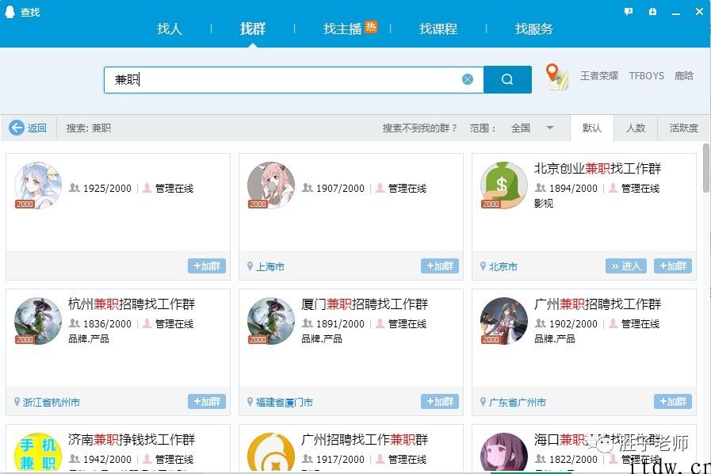Open the group title 厦门兼职招聘找工作群
Viewport: 711px width, 474px height.
pyautogui.click(x=365, y=304)
